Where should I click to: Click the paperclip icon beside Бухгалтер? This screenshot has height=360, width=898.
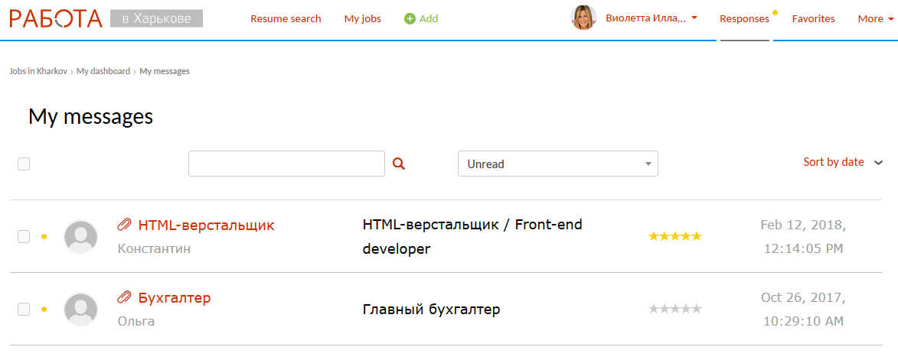pyautogui.click(x=124, y=297)
